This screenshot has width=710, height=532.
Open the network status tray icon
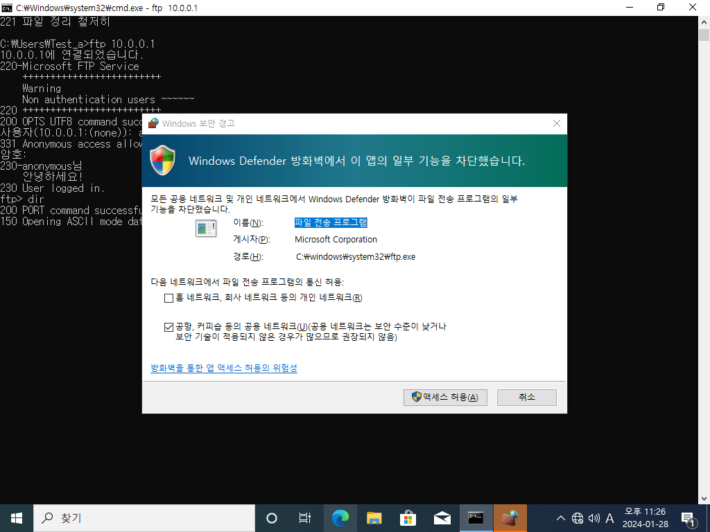tap(578, 518)
